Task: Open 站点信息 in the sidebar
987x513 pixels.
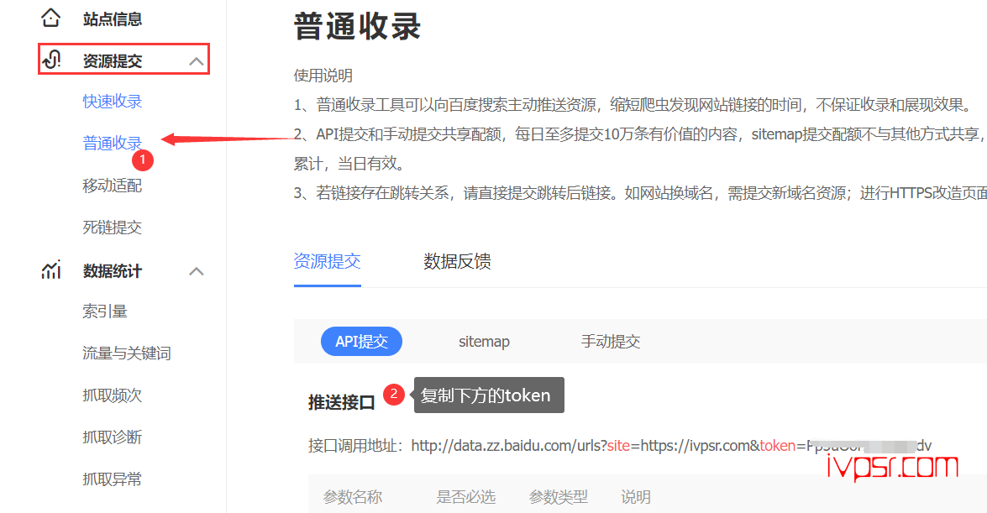Action: (113, 18)
